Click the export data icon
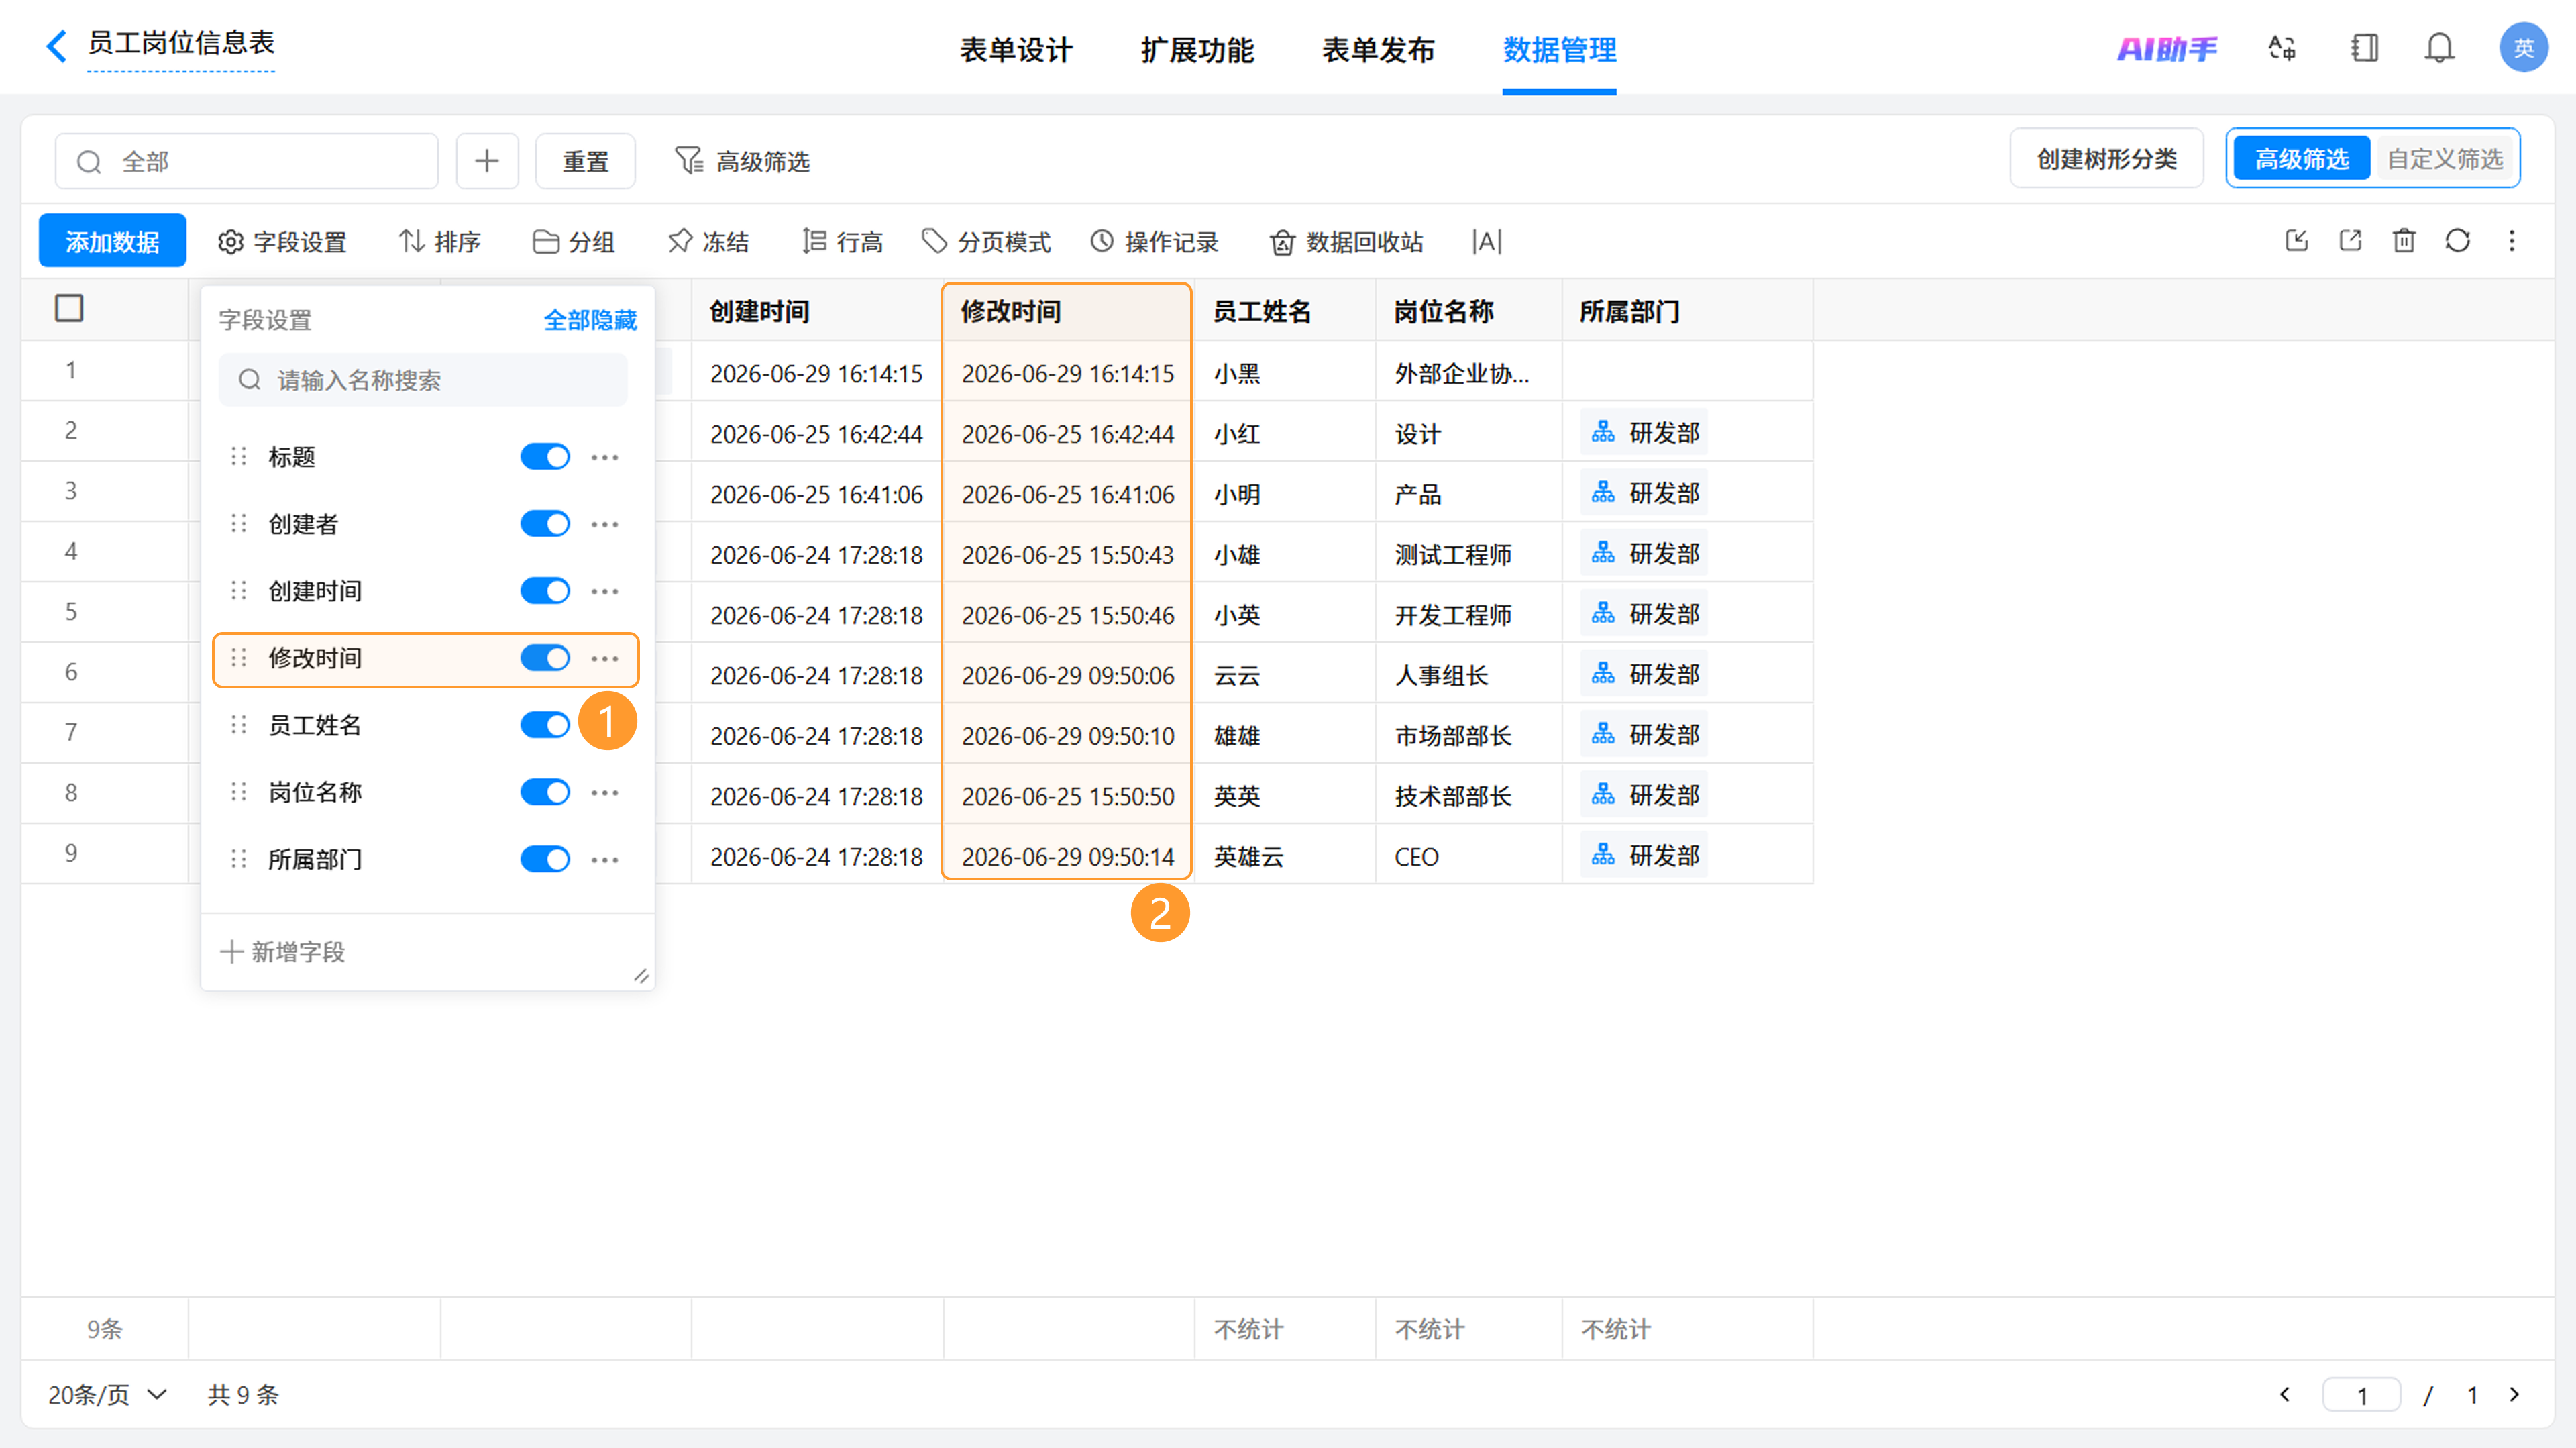The image size is (2576, 1448). pyautogui.click(x=2351, y=241)
